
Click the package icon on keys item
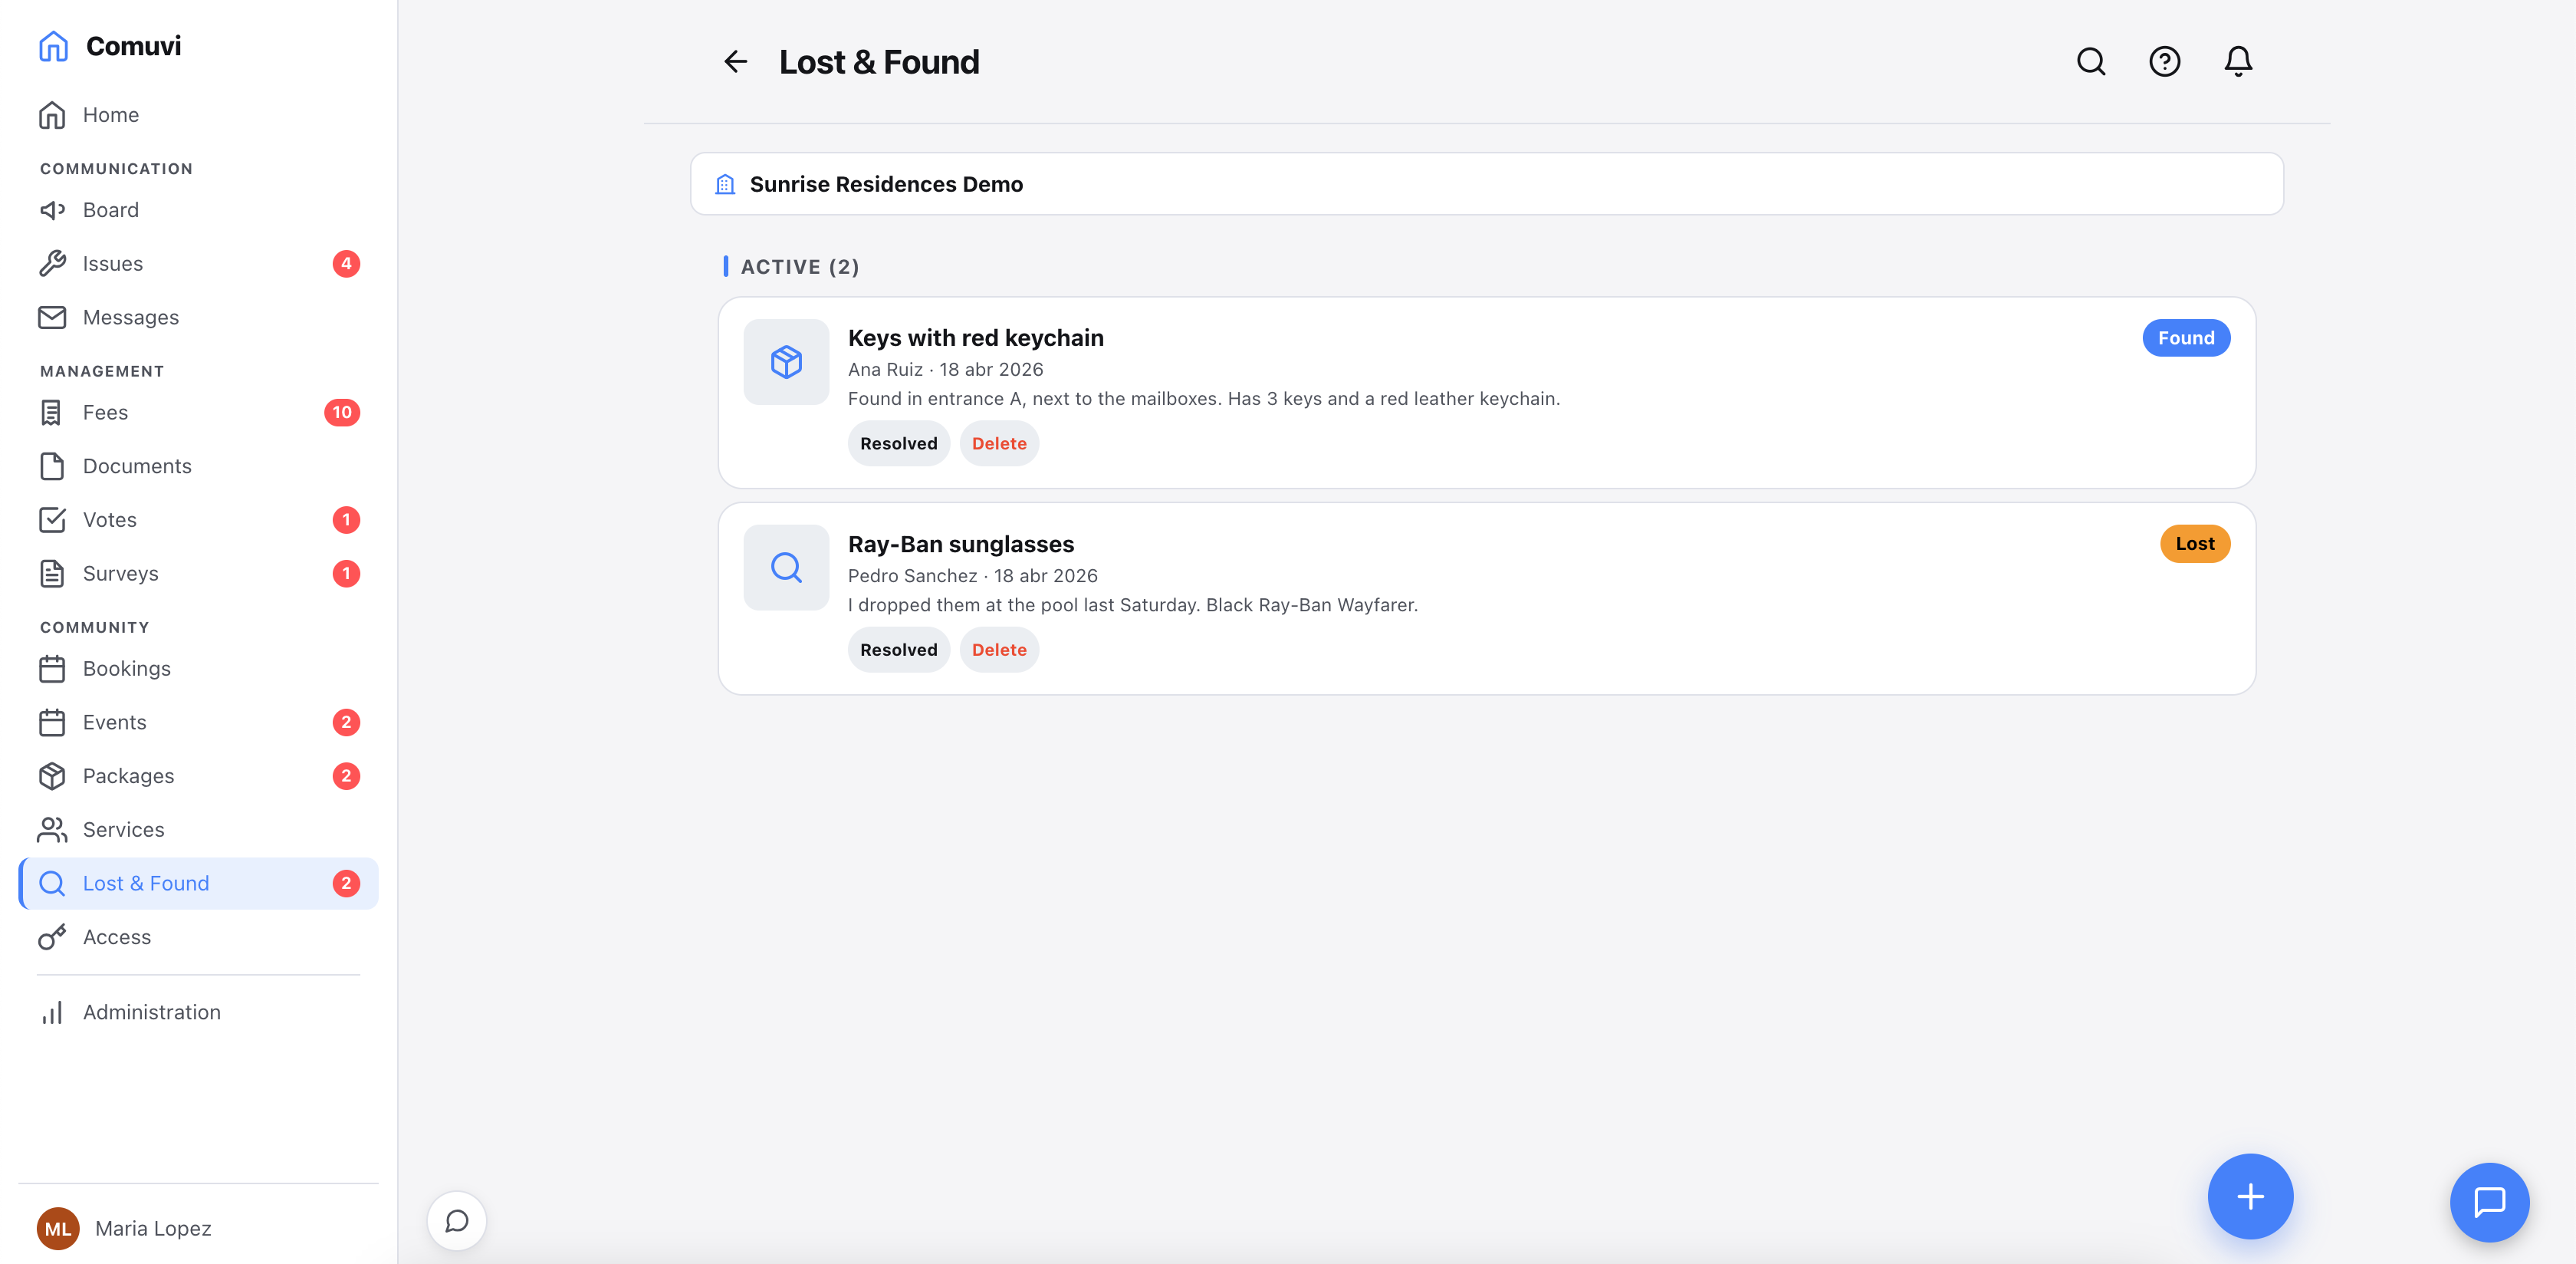pyautogui.click(x=786, y=361)
